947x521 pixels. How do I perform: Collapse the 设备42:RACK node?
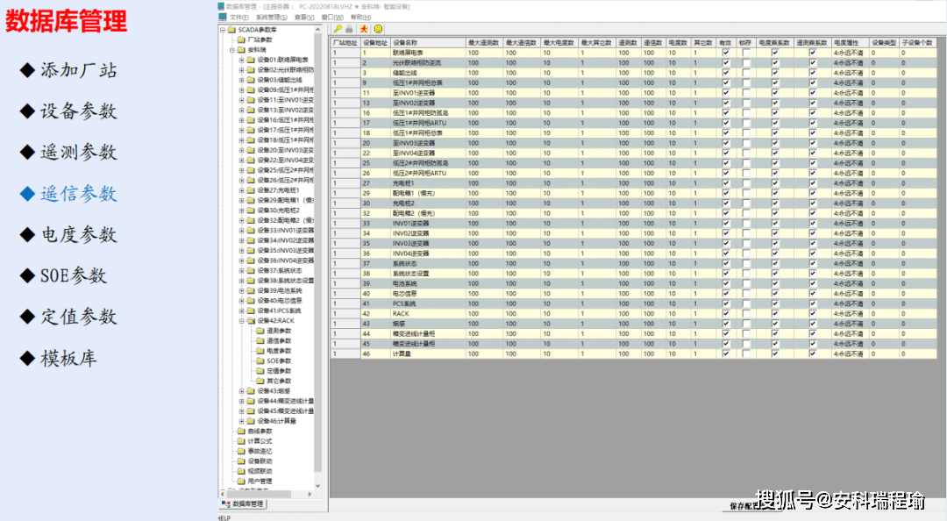[242, 321]
